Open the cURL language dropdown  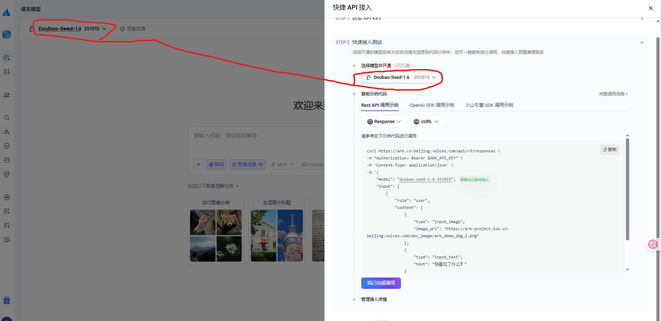coord(426,122)
